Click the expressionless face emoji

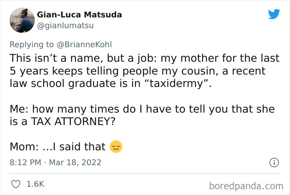pos(116,147)
